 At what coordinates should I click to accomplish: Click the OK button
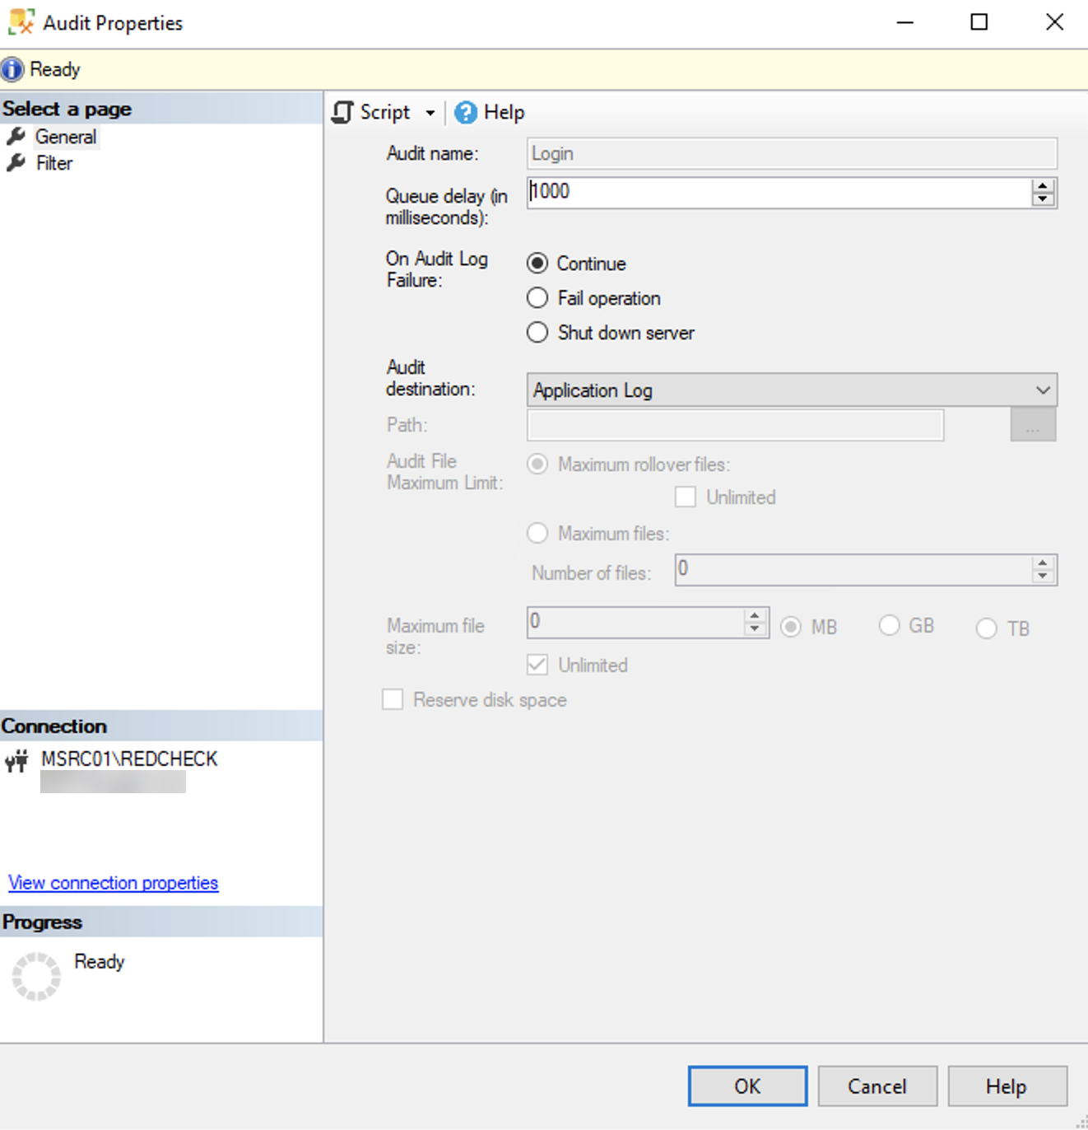[746, 1086]
